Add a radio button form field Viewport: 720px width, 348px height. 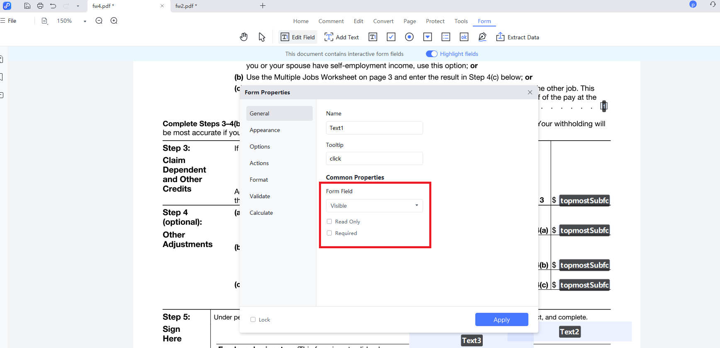(x=409, y=37)
